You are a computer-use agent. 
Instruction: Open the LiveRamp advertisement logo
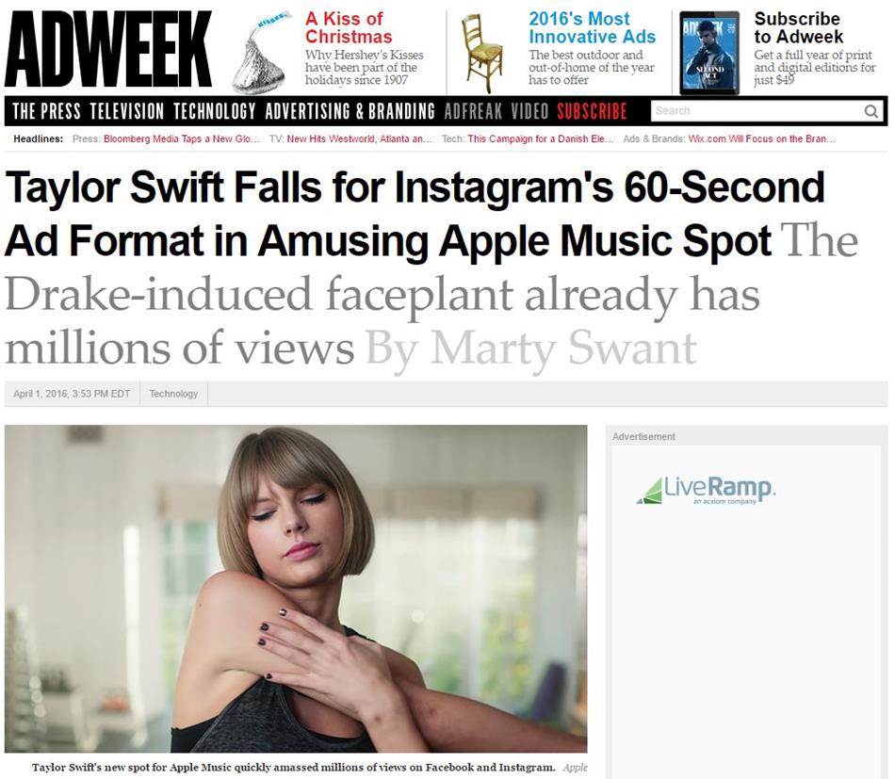tap(706, 490)
